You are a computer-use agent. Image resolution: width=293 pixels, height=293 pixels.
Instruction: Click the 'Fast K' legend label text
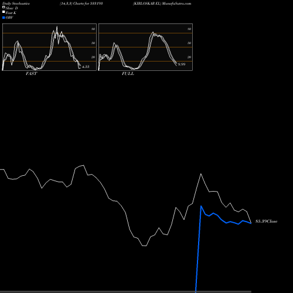pos(11,13)
